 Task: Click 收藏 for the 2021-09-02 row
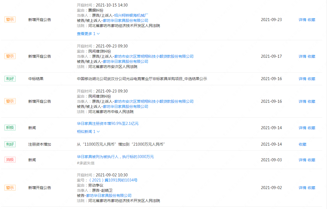click(x=311, y=188)
